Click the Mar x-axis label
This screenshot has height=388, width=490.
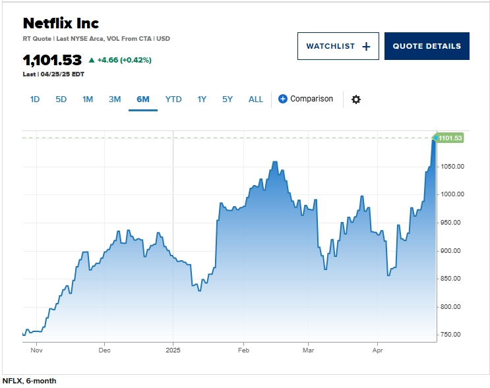point(308,350)
